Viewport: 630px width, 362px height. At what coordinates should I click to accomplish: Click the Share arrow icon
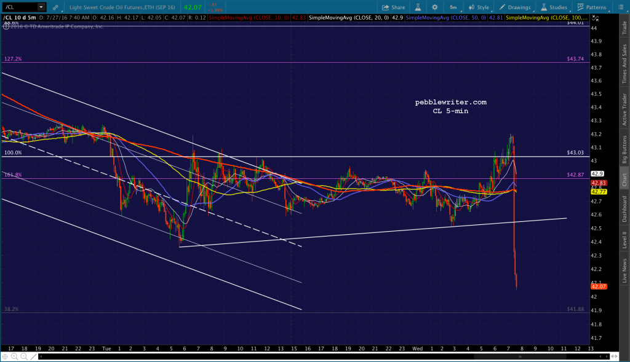coord(386,7)
